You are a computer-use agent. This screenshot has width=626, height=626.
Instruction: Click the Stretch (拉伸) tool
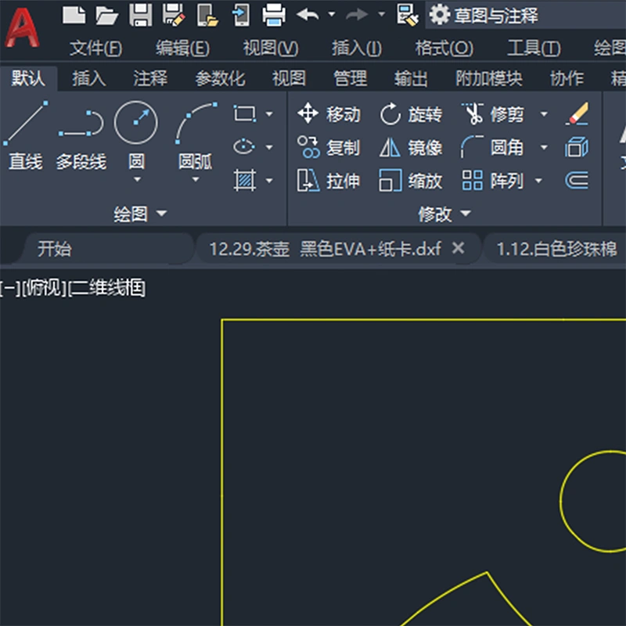coord(329,182)
